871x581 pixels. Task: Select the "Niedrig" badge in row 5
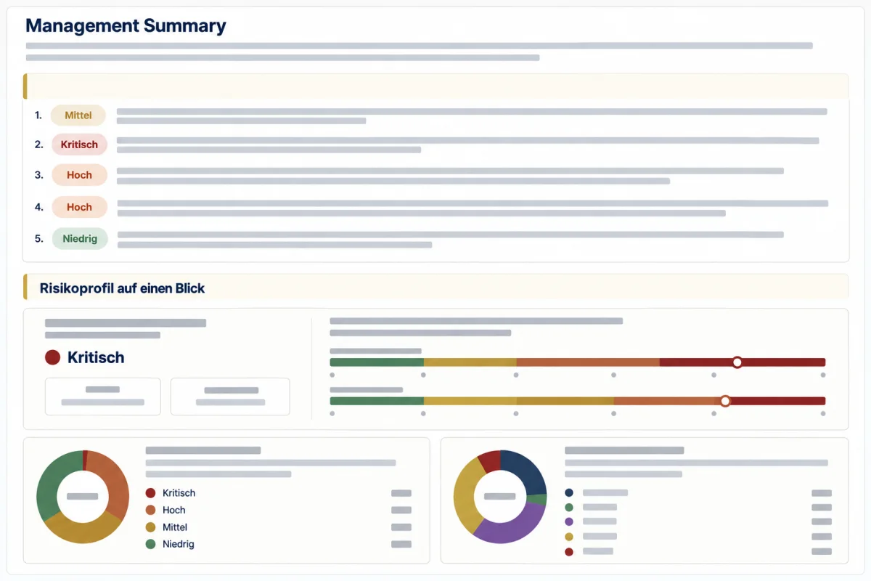click(x=80, y=239)
